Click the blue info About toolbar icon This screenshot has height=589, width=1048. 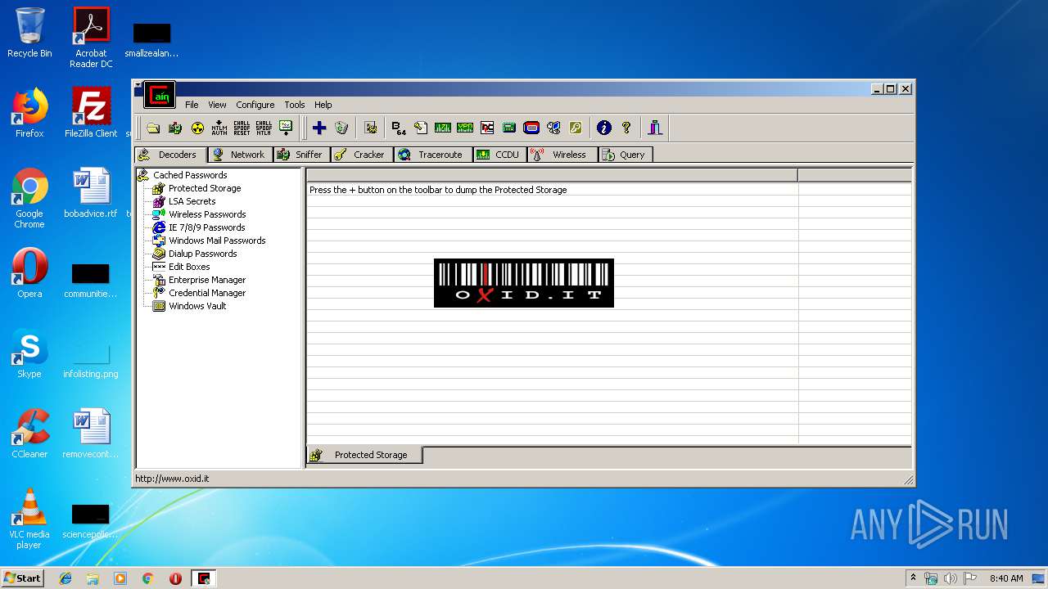click(604, 128)
